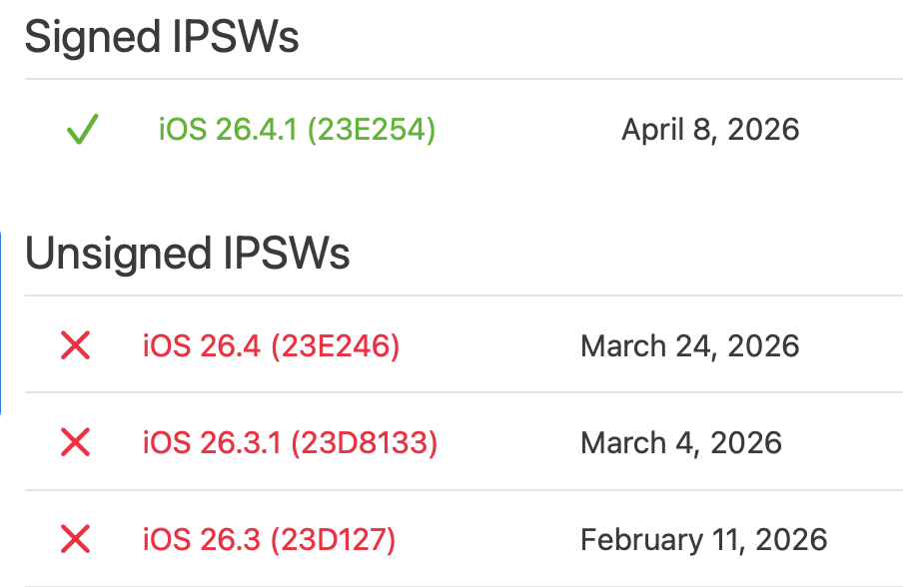This screenshot has width=903, height=587.
Task: Click the April 8, 2026 release date
Action: (x=710, y=130)
